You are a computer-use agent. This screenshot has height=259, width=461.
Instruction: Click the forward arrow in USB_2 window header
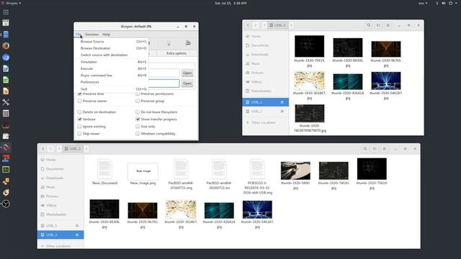(x=50, y=149)
